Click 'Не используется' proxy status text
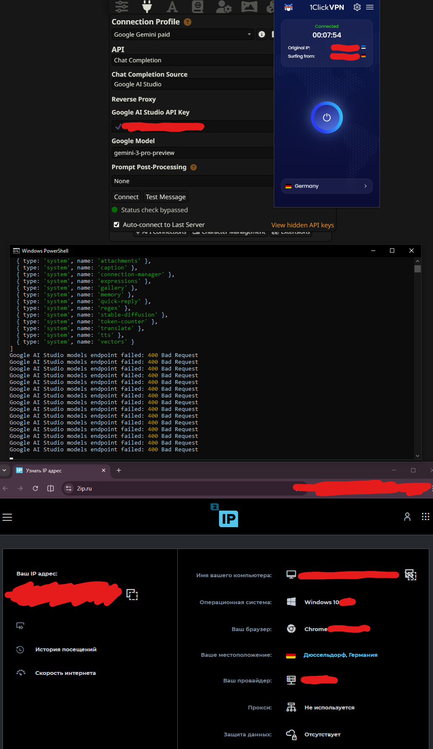 [329, 708]
